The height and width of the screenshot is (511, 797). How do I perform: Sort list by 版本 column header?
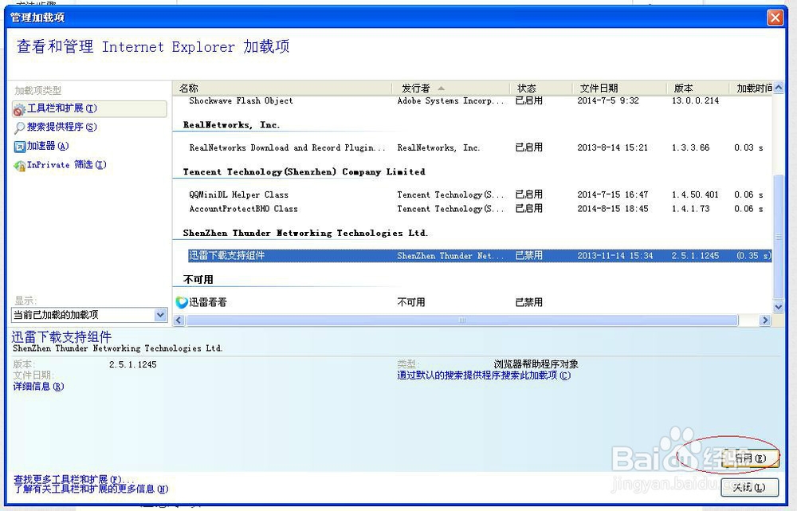click(x=697, y=88)
